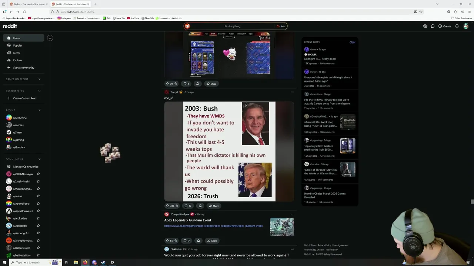Open comments on the me_irl post

point(188,206)
